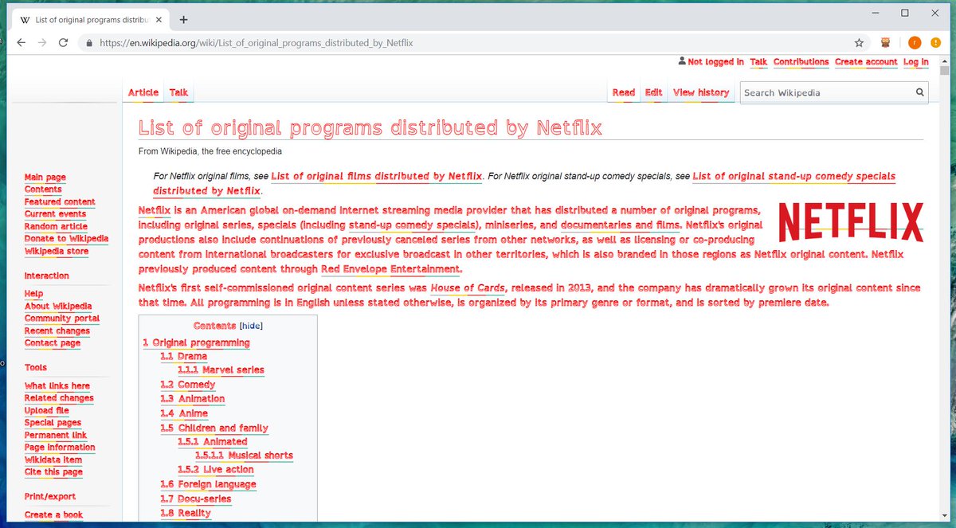Open a Random article
This screenshot has width=956, height=528.
[x=56, y=227]
